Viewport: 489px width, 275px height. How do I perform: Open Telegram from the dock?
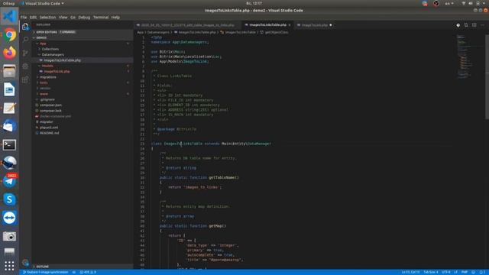(x=9, y=181)
